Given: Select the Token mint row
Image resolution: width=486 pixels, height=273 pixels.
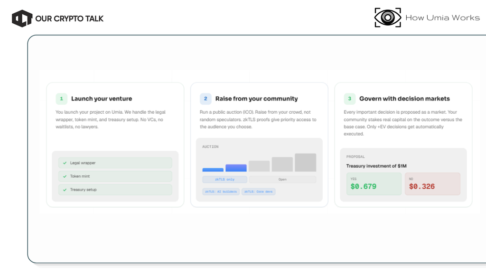Looking at the screenshot, I should point(115,176).
